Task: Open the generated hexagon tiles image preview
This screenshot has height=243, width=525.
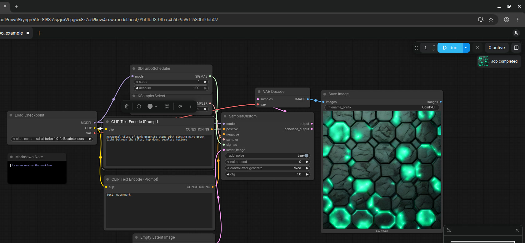Action: coord(382,170)
